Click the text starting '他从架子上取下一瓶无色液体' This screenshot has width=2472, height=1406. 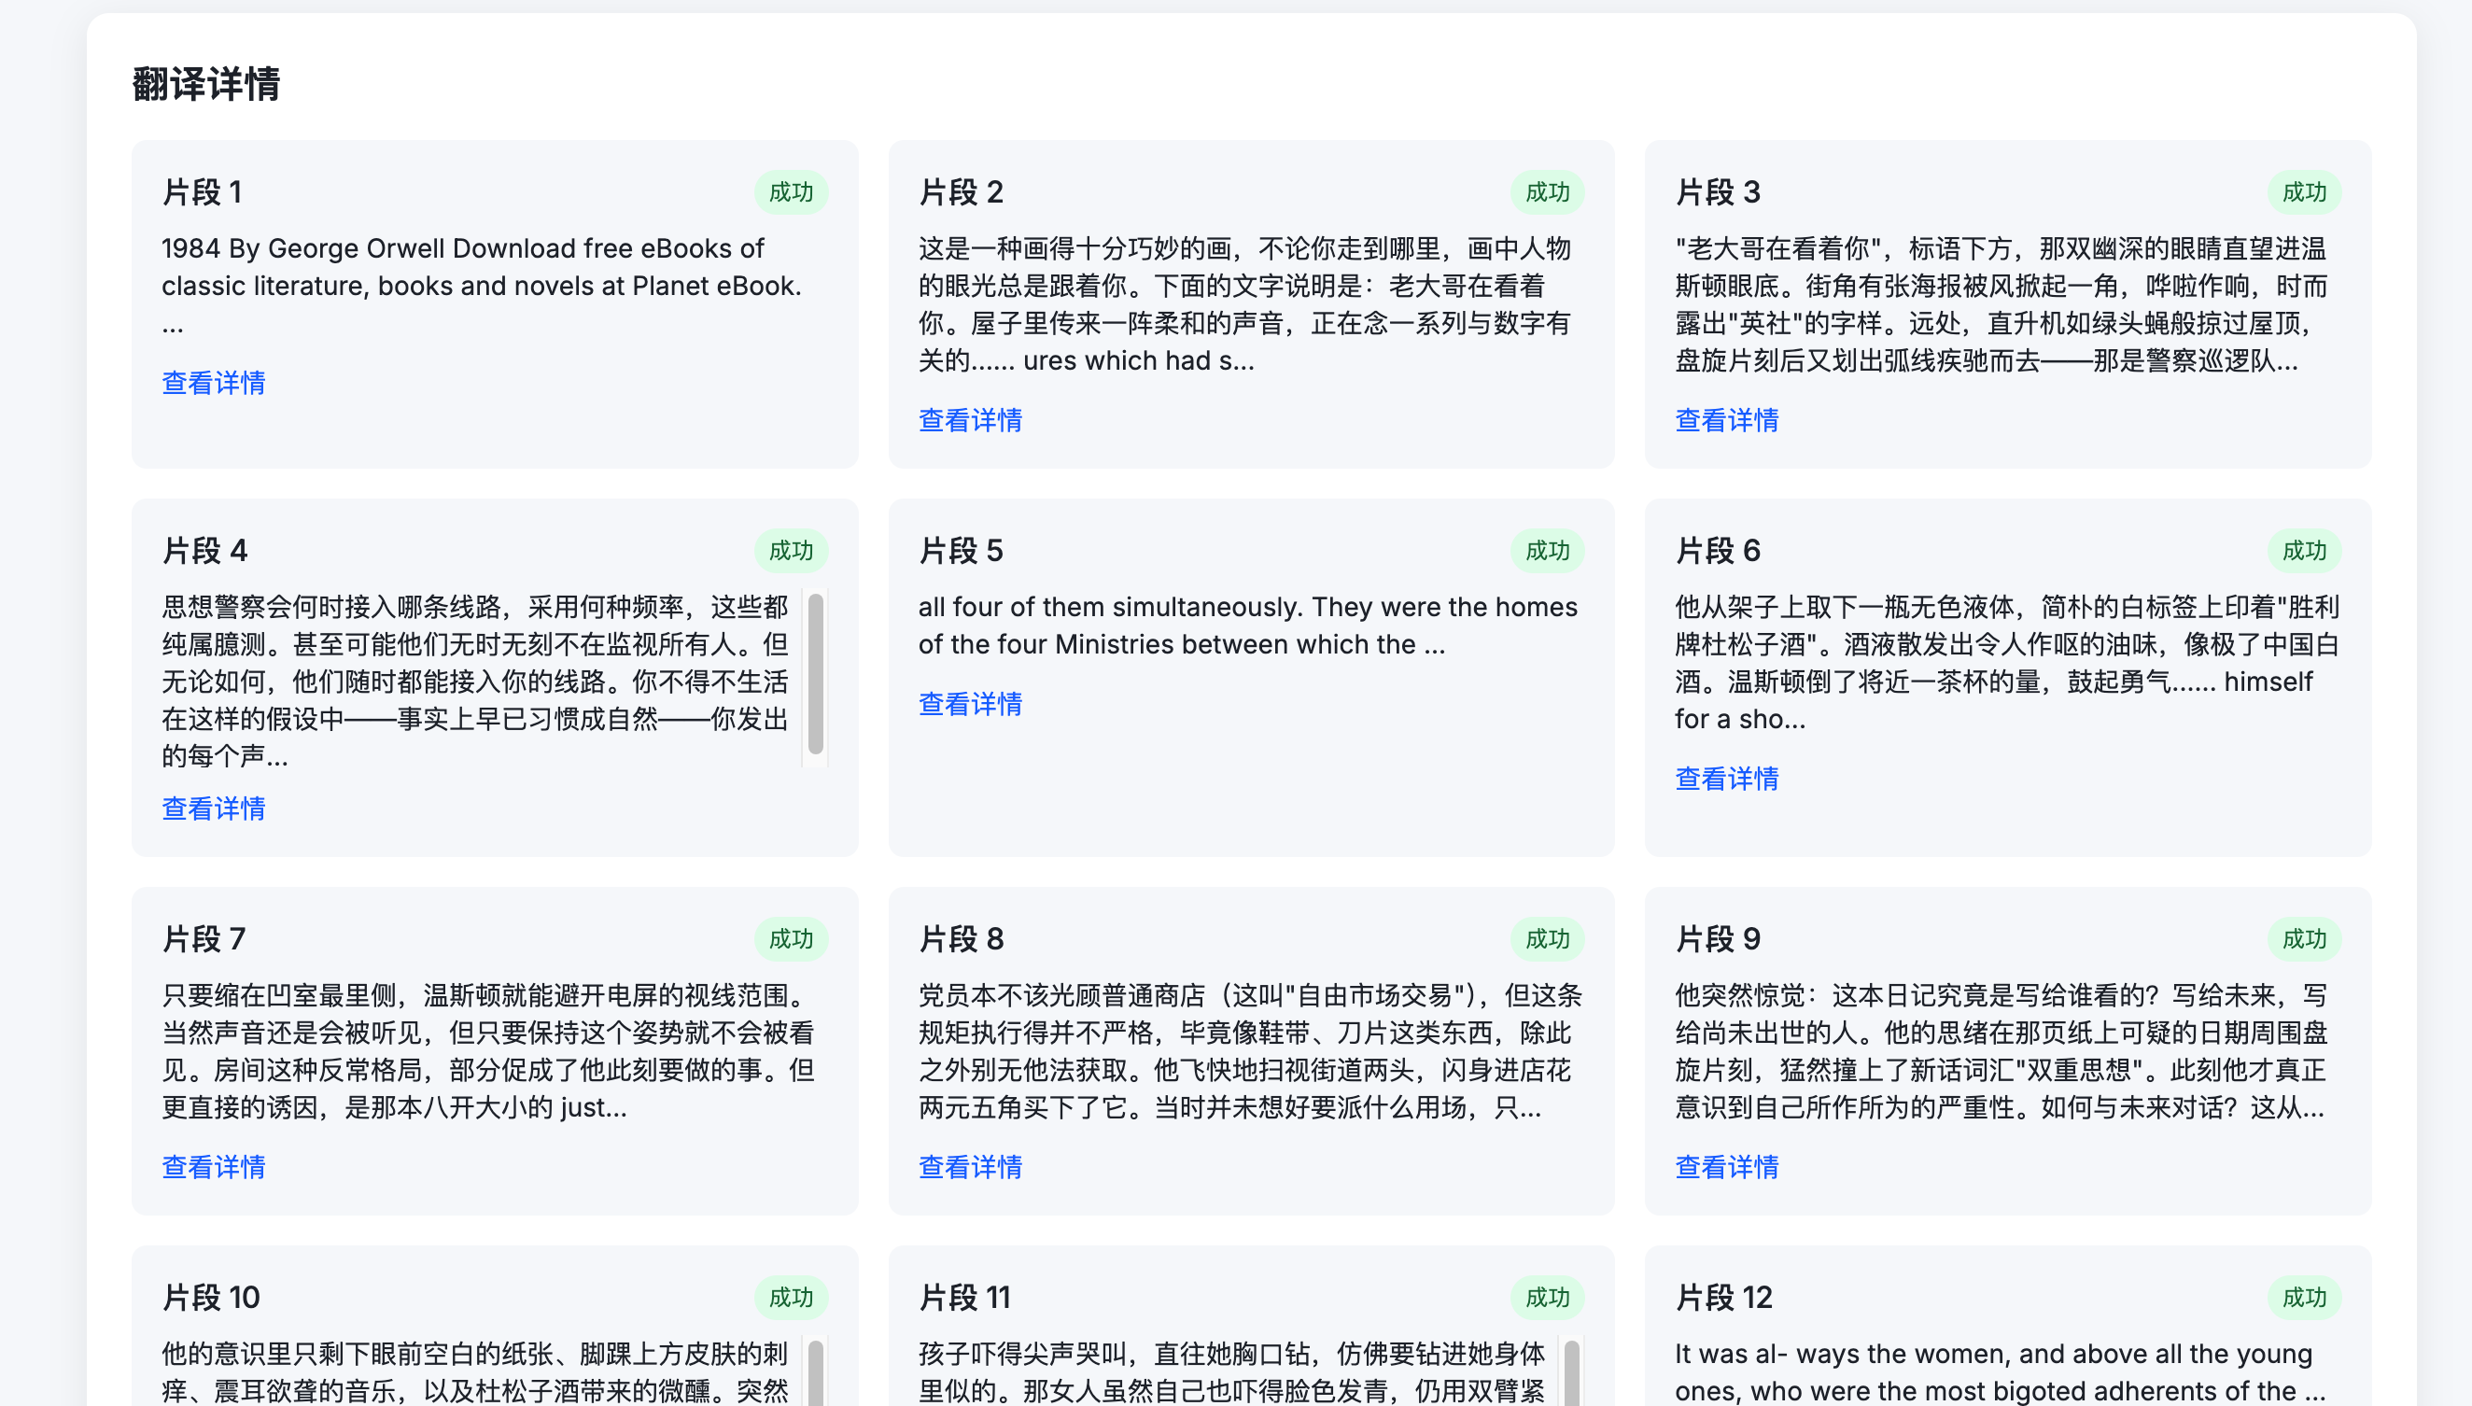[x=2006, y=663]
